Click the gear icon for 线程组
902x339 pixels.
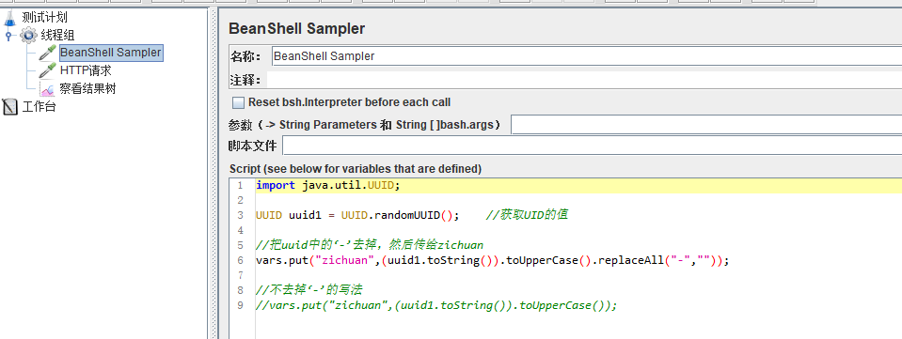coord(28,36)
